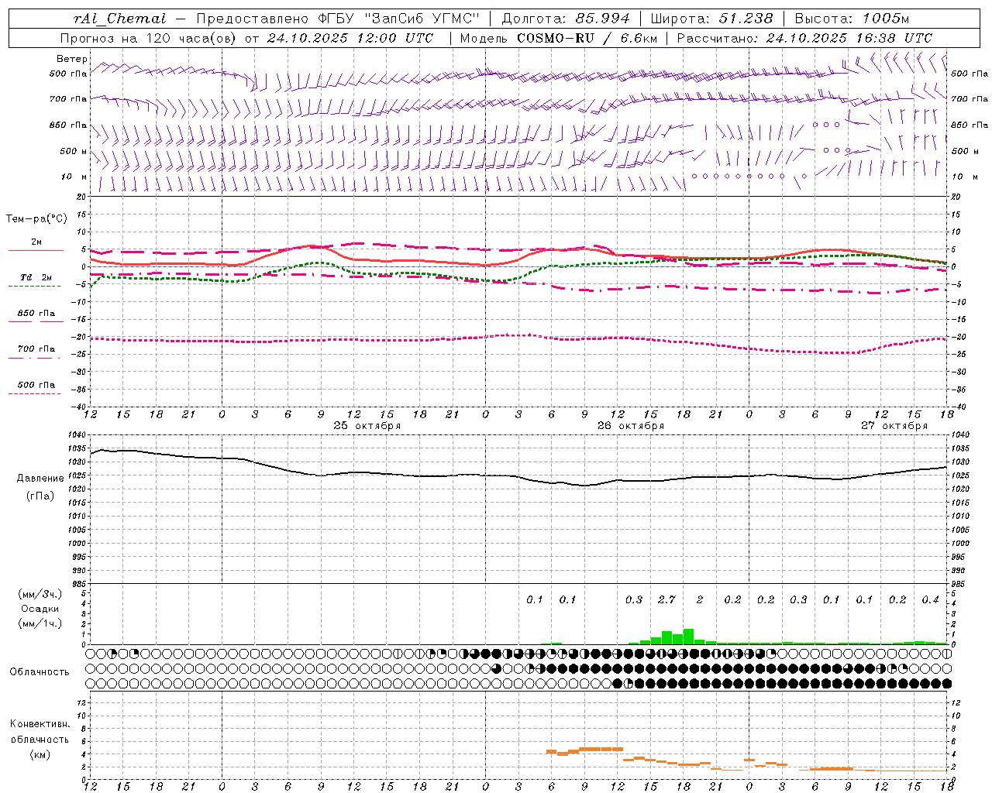Click the computed timestamp 24.10.2025 16:38 UTC
The width and height of the screenshot is (992, 793).
(x=849, y=38)
